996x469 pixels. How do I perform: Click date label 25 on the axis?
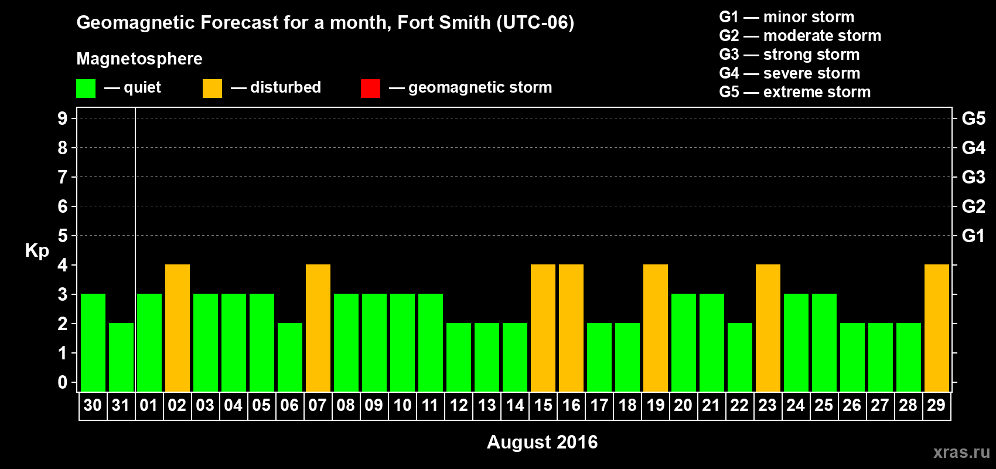point(824,406)
